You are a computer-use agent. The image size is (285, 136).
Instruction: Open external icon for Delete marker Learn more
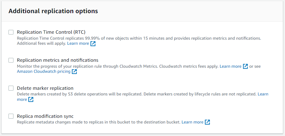click(x=31, y=100)
